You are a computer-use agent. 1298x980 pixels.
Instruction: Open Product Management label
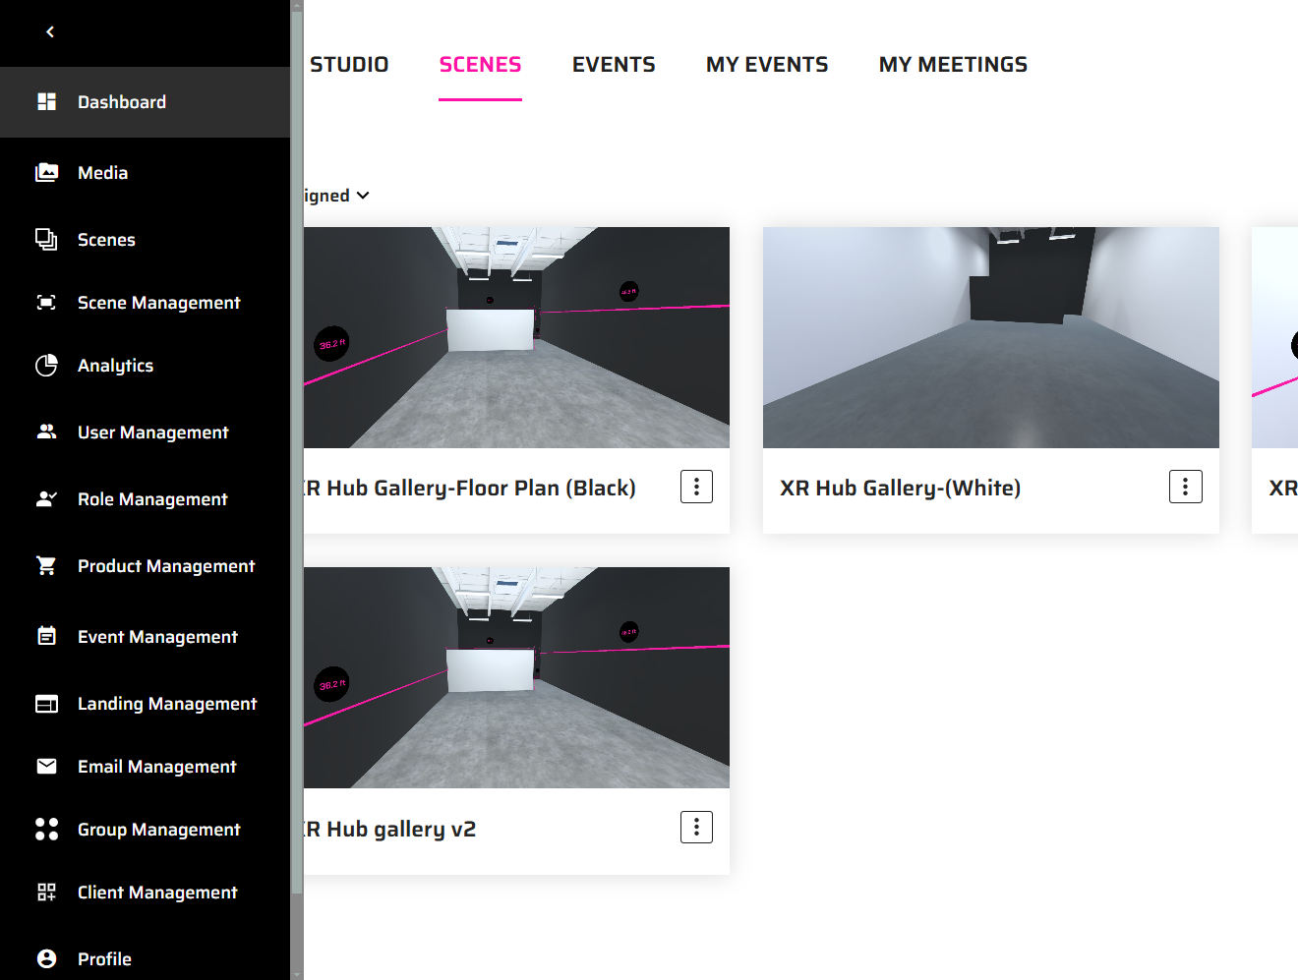point(166,566)
